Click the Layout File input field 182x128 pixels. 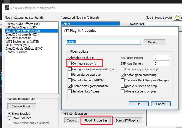pyautogui.click(x=163, y=24)
